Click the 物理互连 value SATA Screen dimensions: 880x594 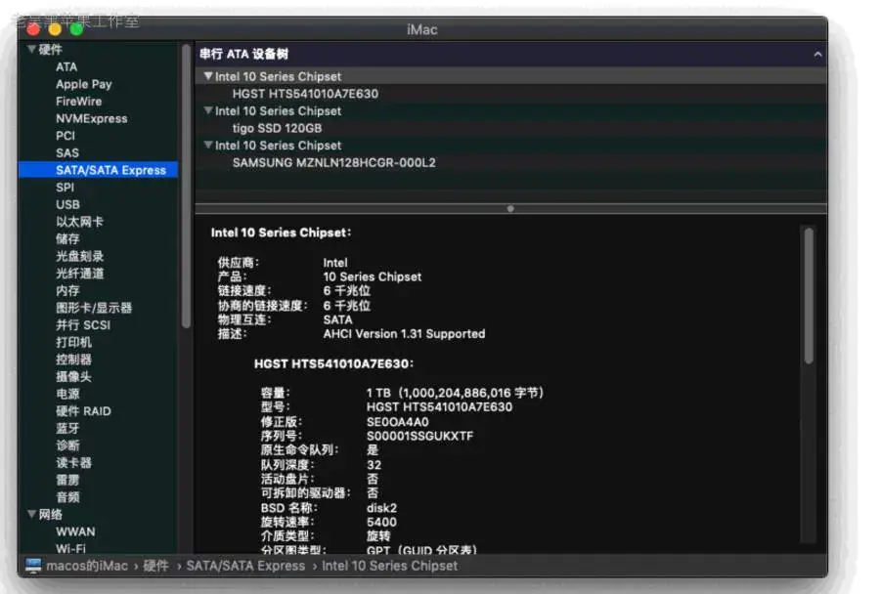point(338,319)
